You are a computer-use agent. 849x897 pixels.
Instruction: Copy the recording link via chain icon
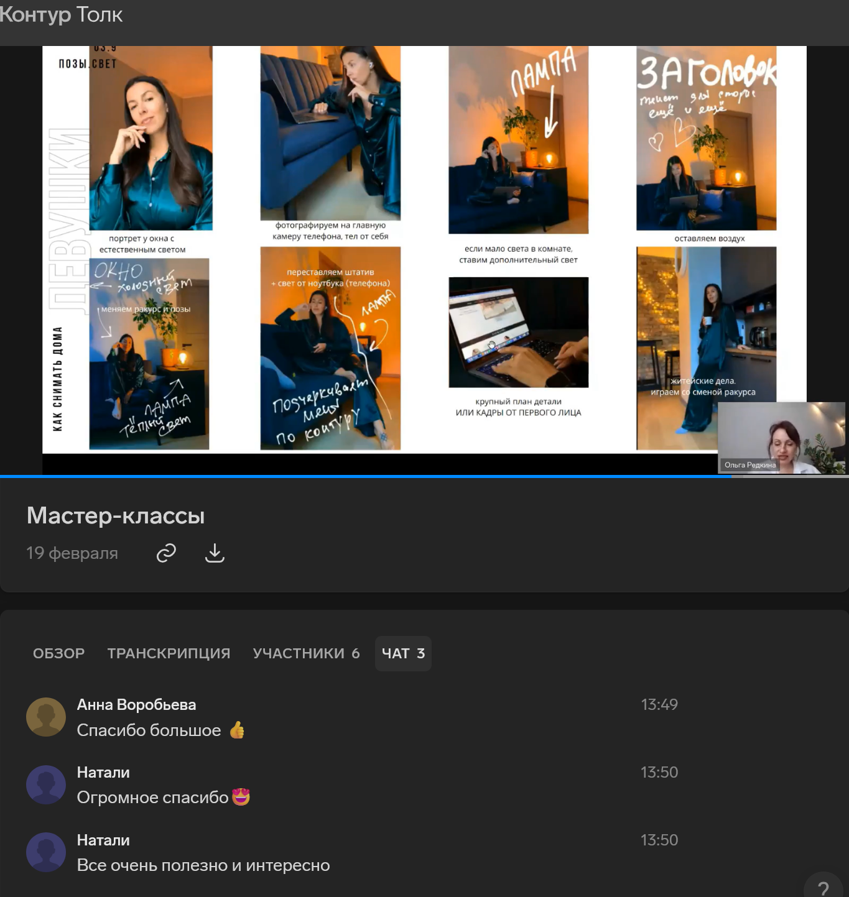click(166, 553)
